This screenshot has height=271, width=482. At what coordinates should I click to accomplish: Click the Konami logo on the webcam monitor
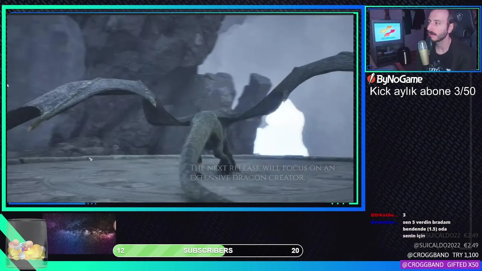(387, 32)
